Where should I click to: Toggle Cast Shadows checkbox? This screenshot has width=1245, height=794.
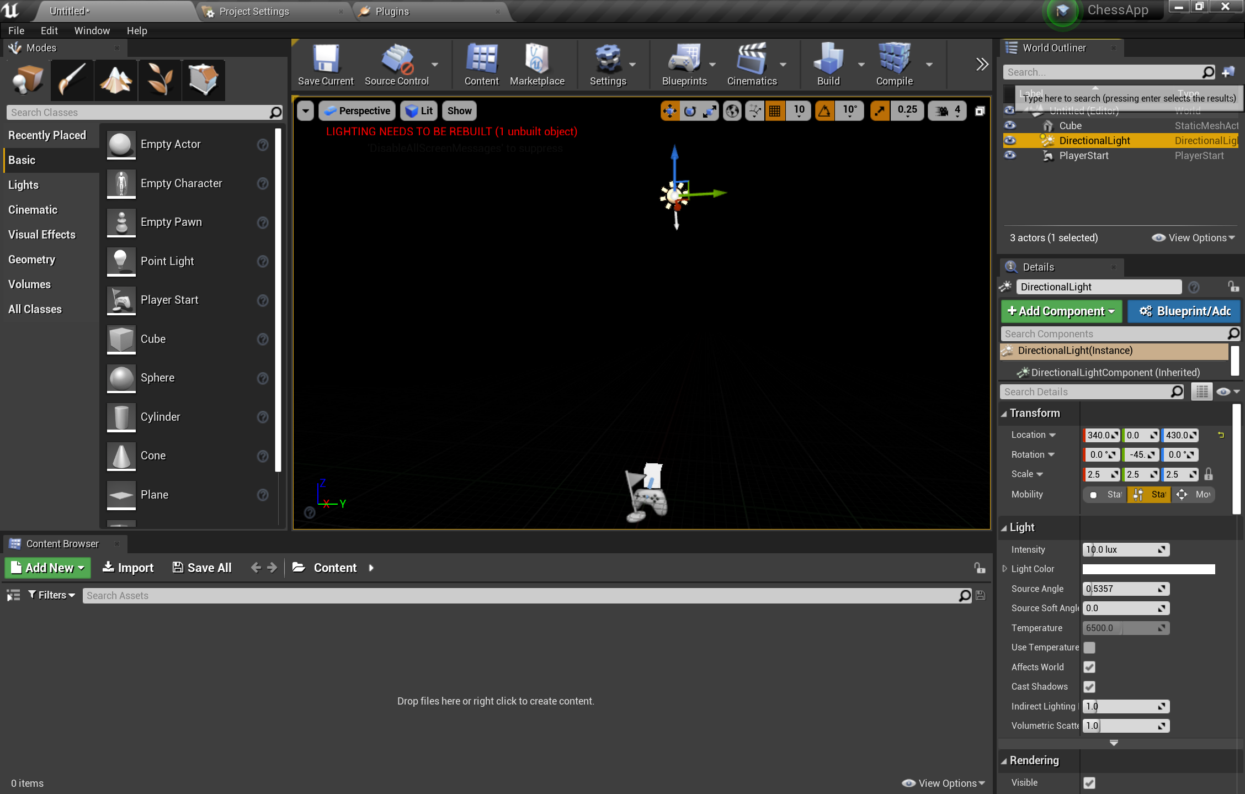[1090, 686]
